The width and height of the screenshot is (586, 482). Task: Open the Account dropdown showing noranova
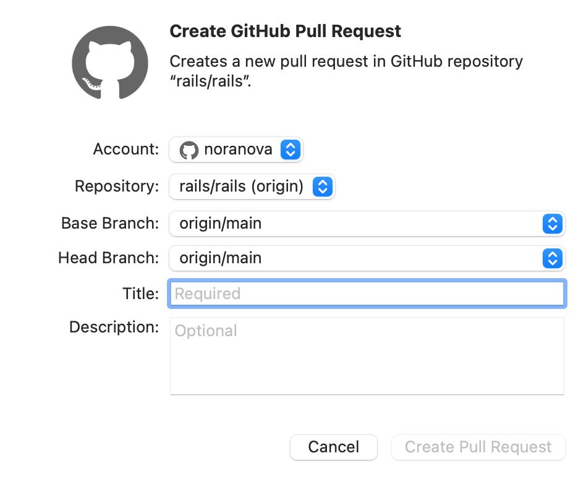pyautogui.click(x=236, y=150)
